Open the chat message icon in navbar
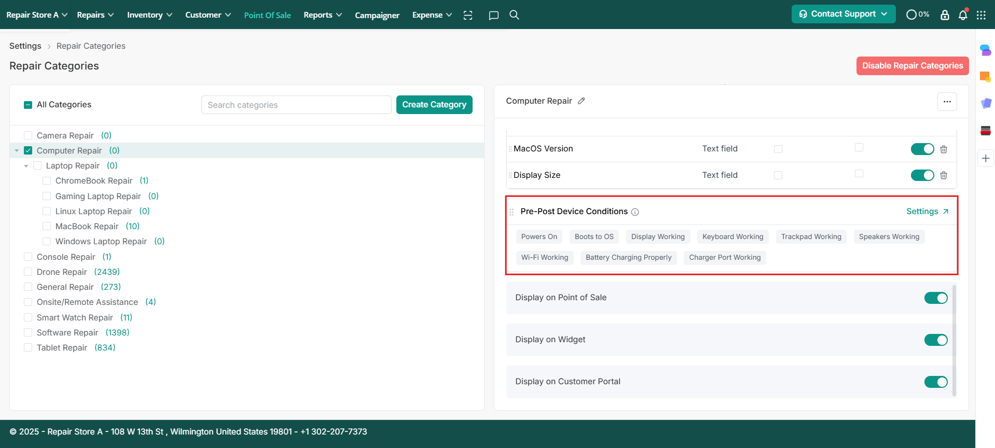995x448 pixels. [x=493, y=15]
